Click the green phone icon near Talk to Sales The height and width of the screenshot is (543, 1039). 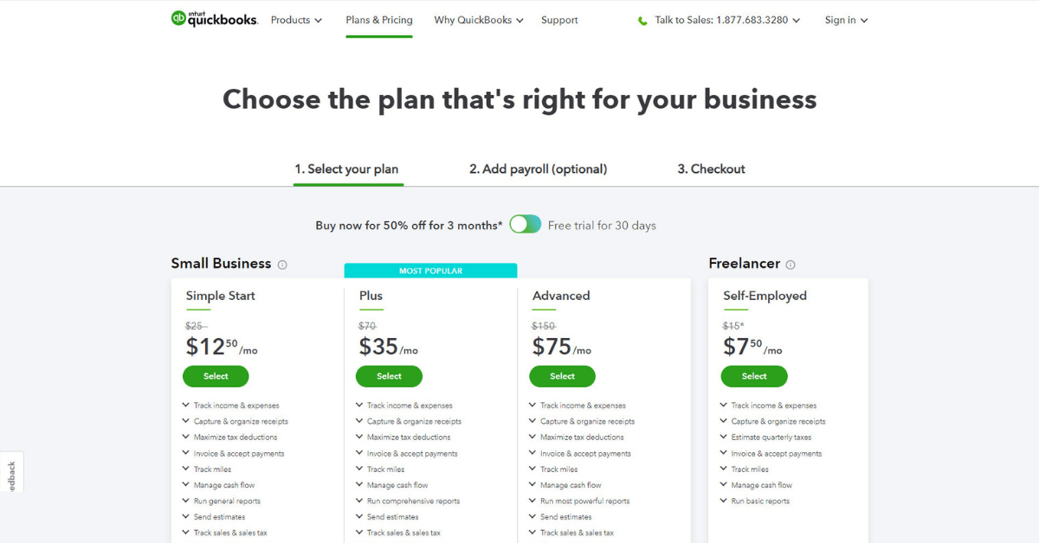pyautogui.click(x=642, y=20)
